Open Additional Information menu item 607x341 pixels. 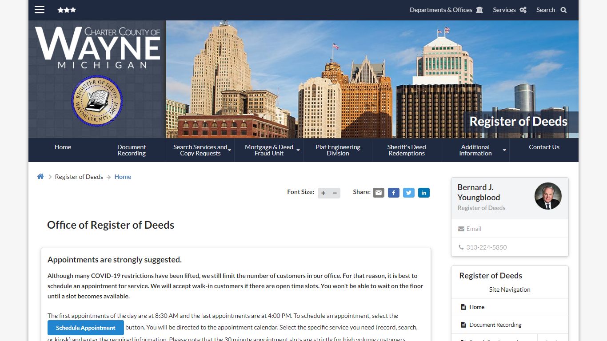point(475,150)
